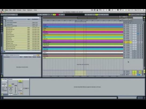Toggle the yellow Arrangement Loop switch
This screenshot has height=109, width=146.
tap(96, 15)
